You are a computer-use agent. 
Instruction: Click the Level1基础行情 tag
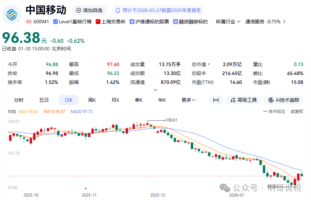coord(72,22)
